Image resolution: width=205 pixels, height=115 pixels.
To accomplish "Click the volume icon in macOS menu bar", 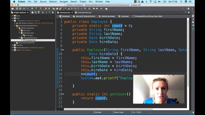I will [x=160, y=2].
